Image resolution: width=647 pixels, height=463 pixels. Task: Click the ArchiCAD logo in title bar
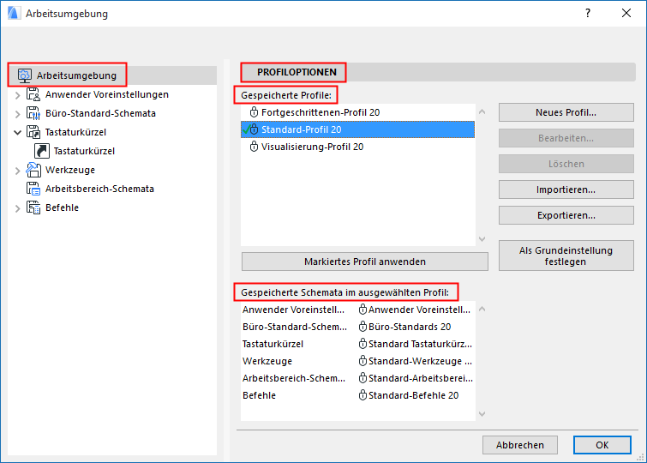13,14
